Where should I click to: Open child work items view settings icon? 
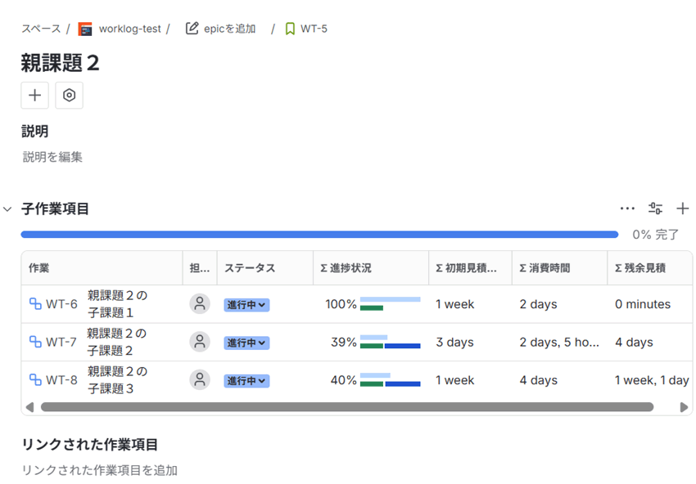(x=655, y=208)
